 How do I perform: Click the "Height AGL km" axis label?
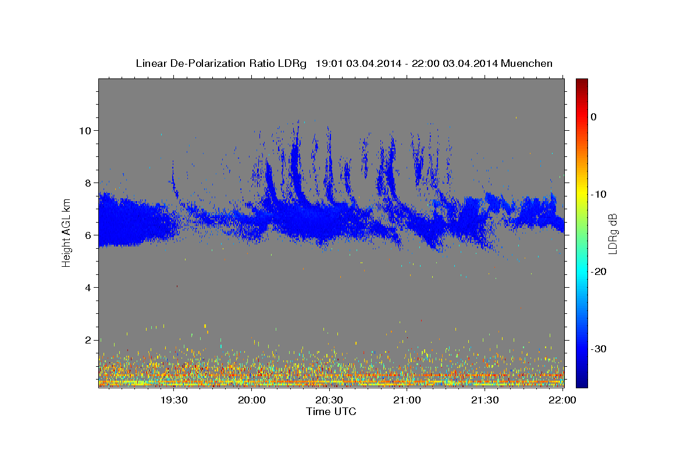(x=66, y=233)
